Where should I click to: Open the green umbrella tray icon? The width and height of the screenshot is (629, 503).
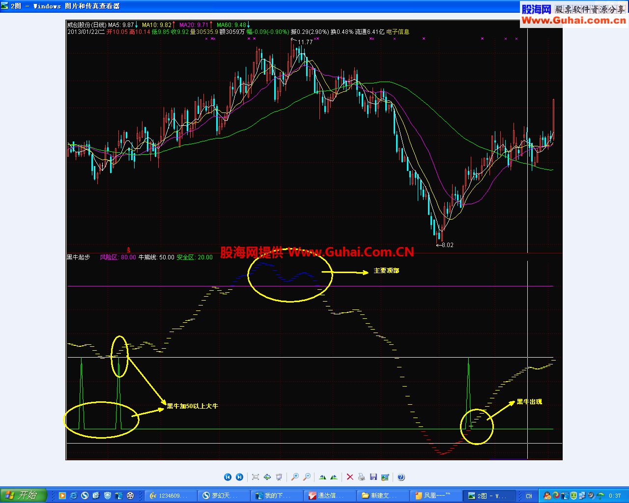[x=600, y=496]
